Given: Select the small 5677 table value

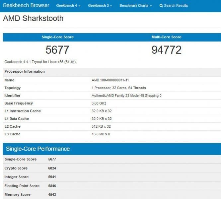Looking at the screenshot, I should point(52,159).
